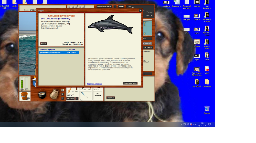Show hidden tray icons arrow
This screenshot has height=143, width=256.
pos(181,124)
